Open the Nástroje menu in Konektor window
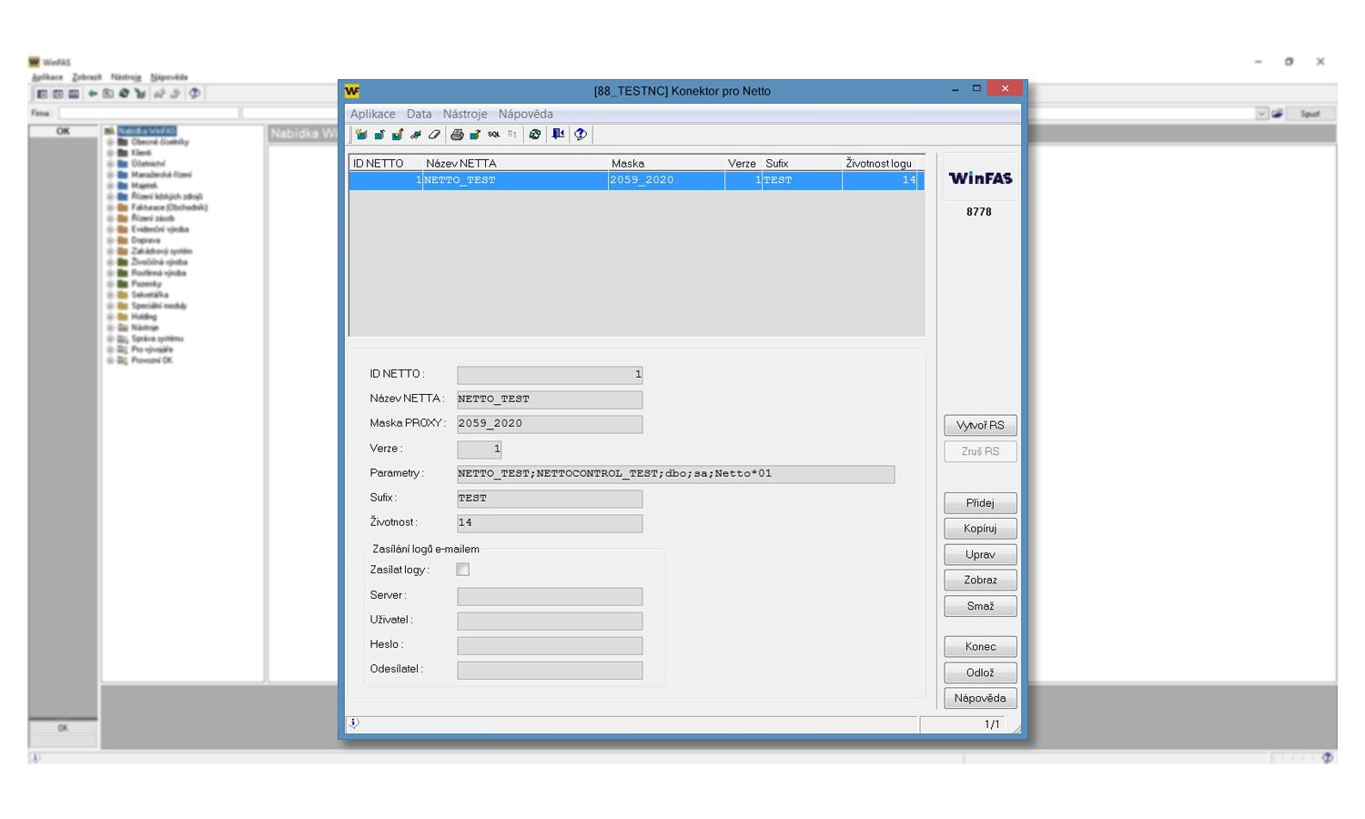This screenshot has height=819, width=1365. pyautogui.click(x=464, y=114)
